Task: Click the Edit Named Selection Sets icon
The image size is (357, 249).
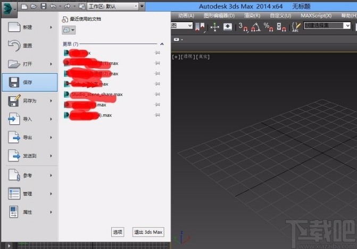Action: coord(296,27)
